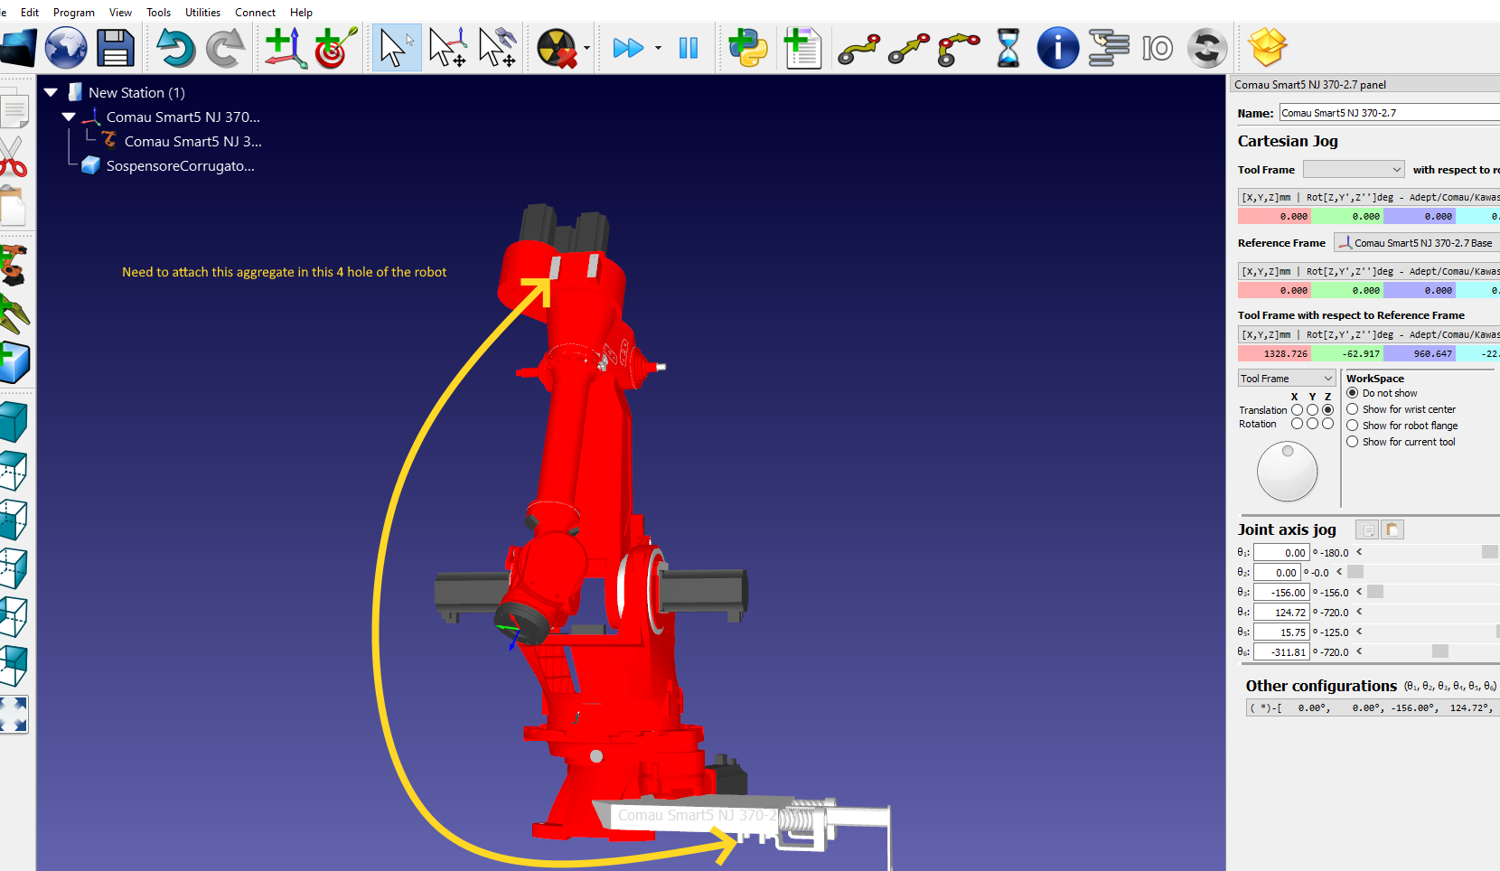Click the Save station floppy disk icon
Image resolution: width=1500 pixels, height=871 pixels.
[116, 48]
